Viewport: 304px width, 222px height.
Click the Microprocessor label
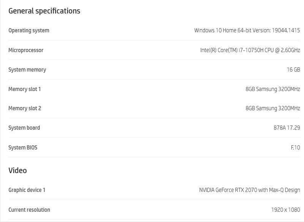tap(26, 50)
